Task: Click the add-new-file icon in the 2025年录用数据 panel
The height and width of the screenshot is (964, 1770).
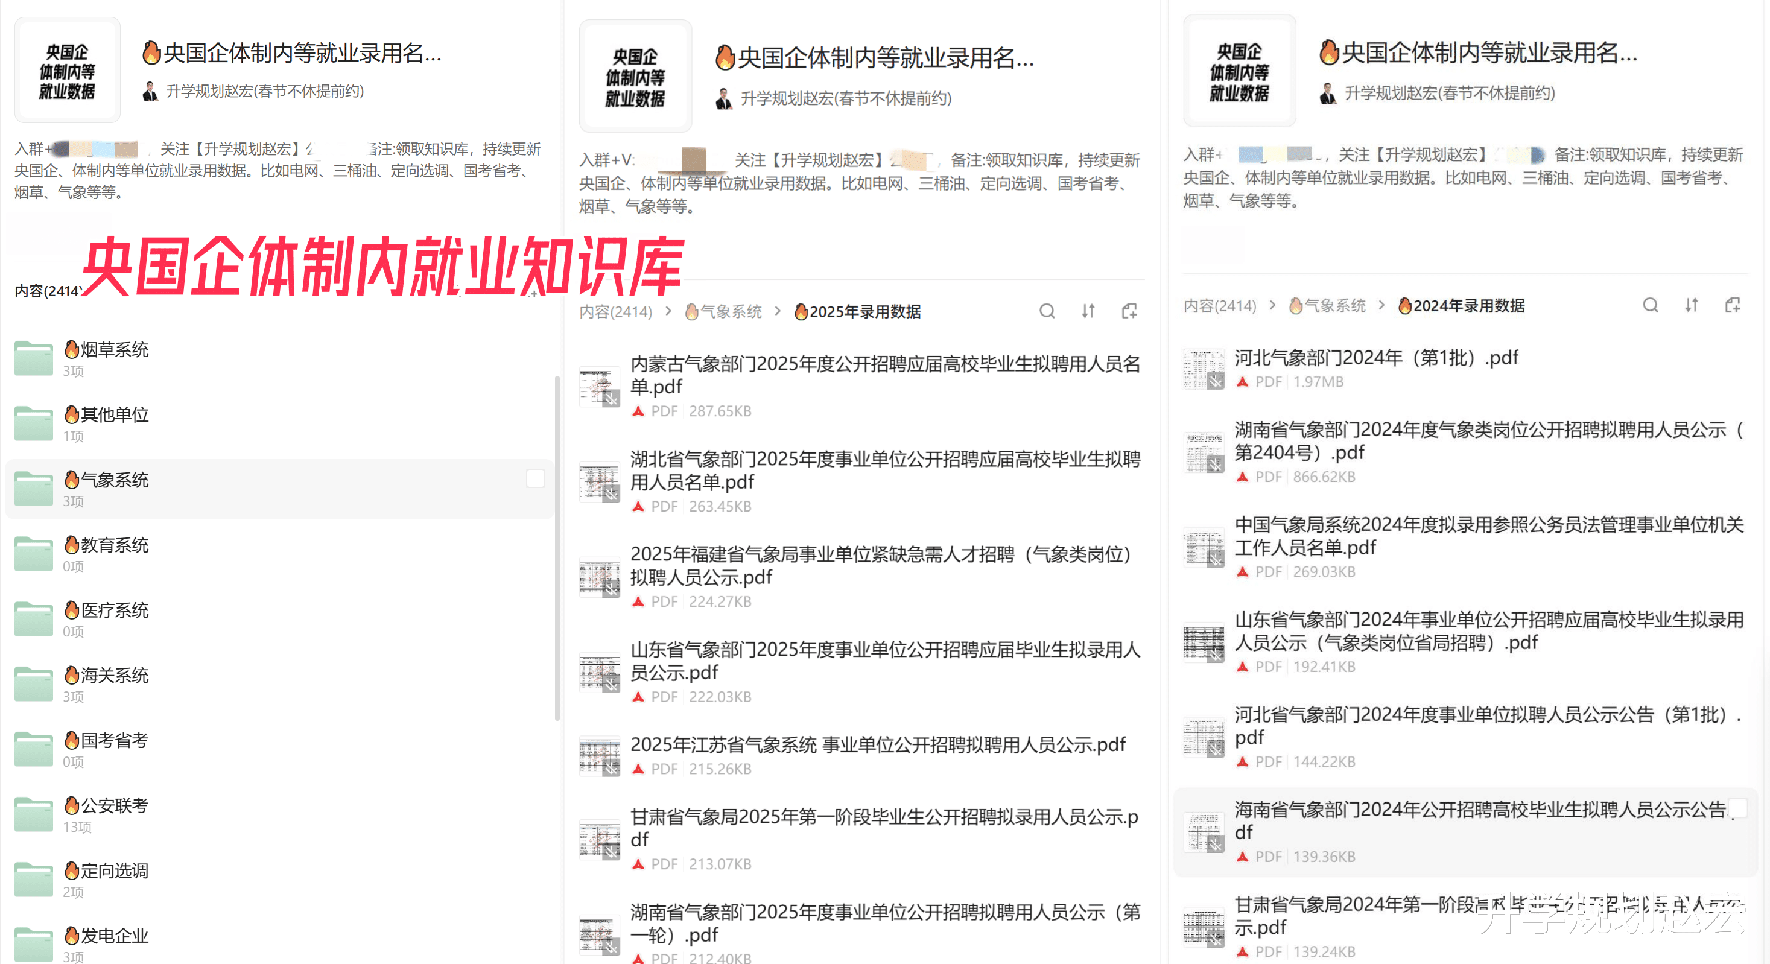Action: click(x=1129, y=311)
